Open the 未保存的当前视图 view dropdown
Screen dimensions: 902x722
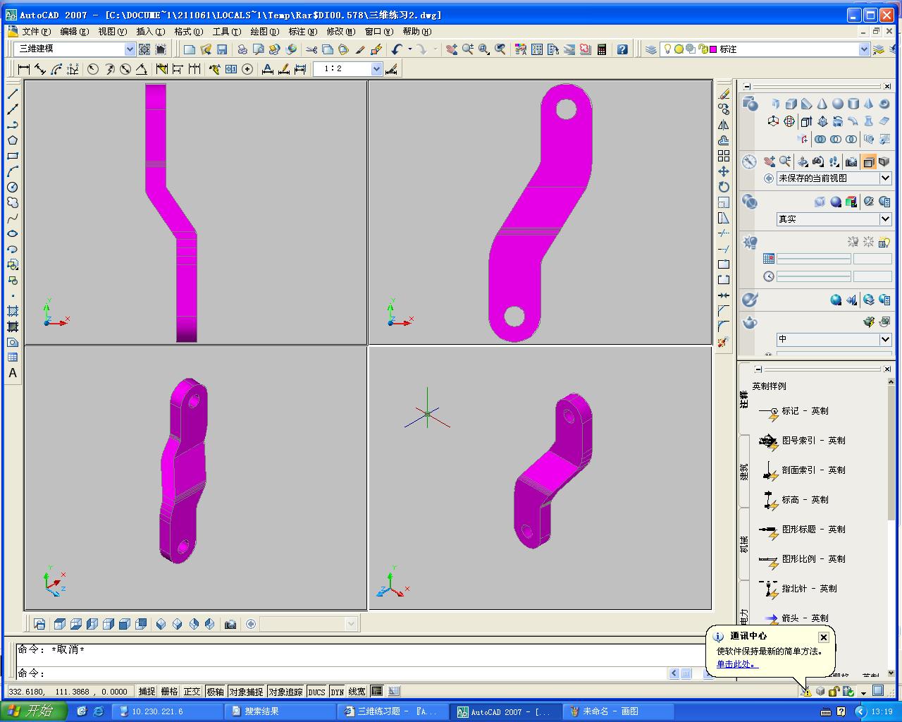point(886,178)
